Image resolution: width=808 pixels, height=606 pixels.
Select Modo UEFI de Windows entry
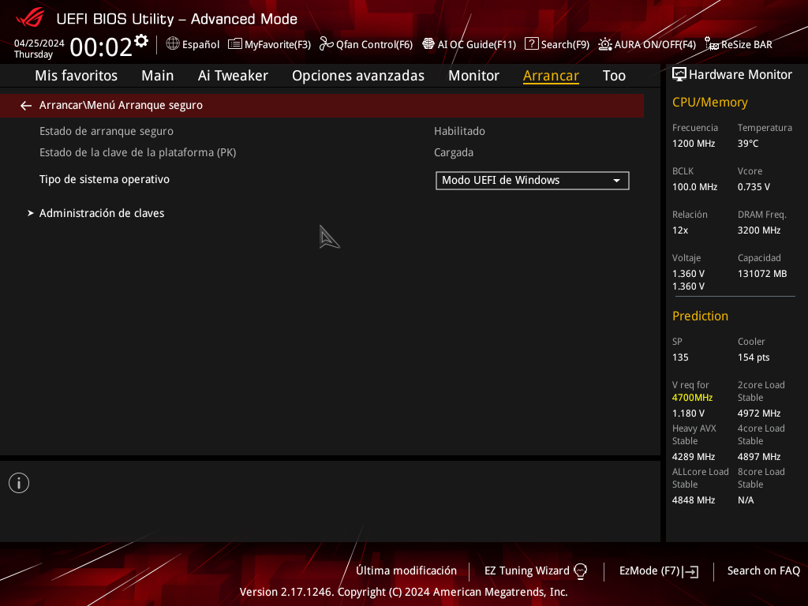(521, 180)
